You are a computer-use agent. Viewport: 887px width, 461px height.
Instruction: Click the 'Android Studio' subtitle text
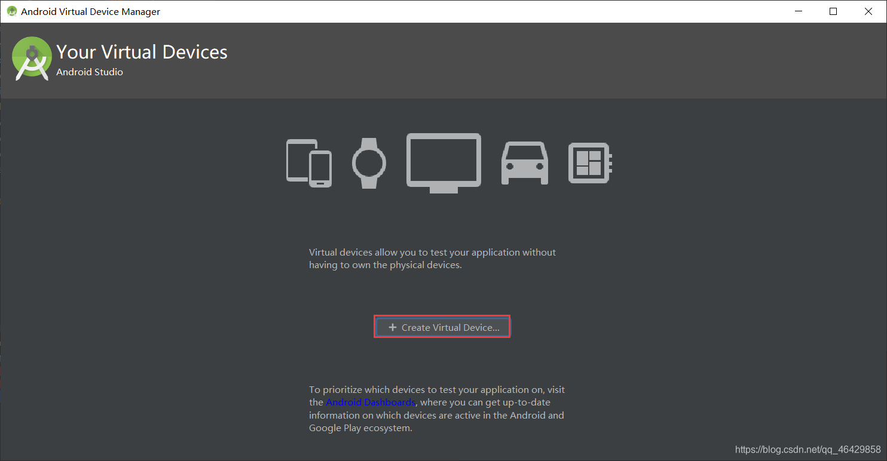click(x=90, y=72)
